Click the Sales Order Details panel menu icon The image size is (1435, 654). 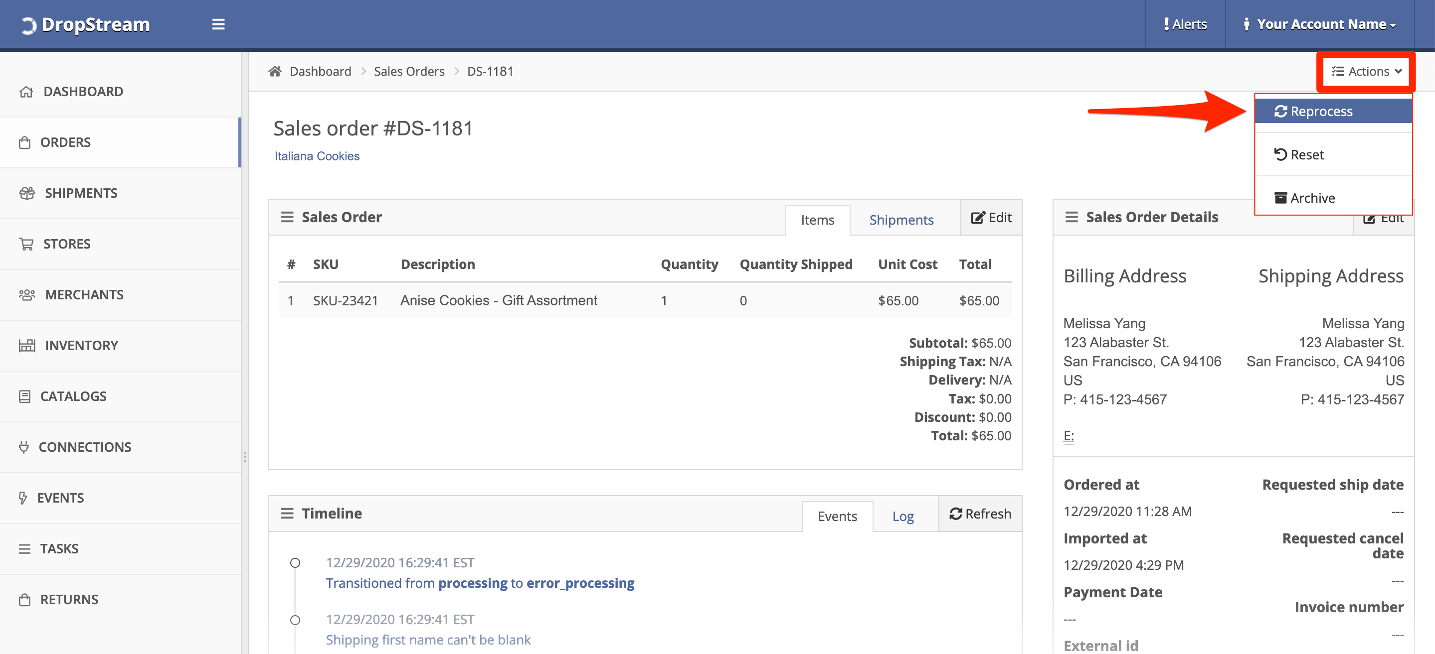coord(1071,217)
